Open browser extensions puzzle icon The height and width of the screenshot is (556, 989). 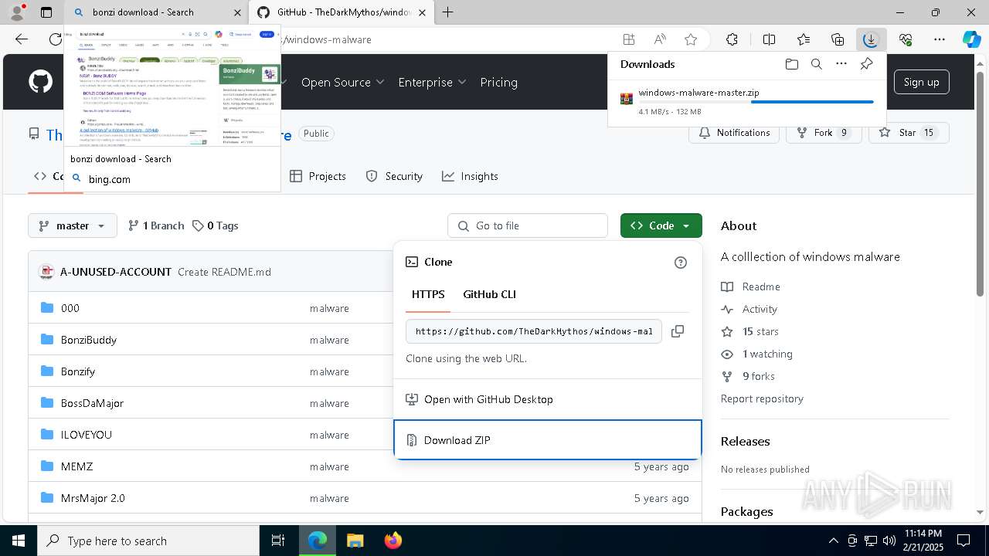tap(732, 39)
